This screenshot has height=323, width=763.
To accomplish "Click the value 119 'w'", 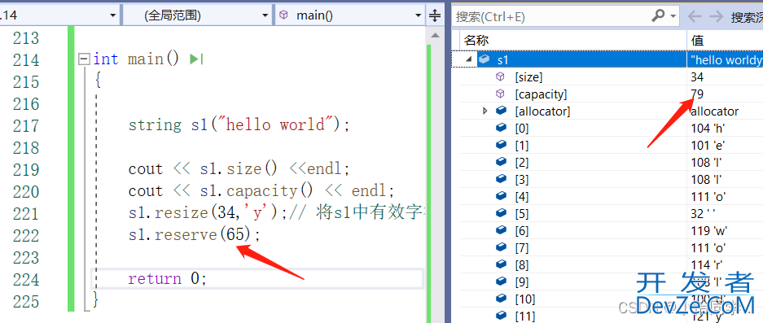I will click(x=709, y=230).
